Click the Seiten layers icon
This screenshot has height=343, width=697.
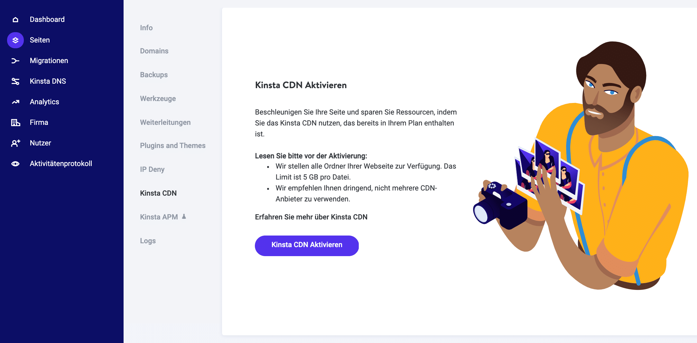click(15, 40)
